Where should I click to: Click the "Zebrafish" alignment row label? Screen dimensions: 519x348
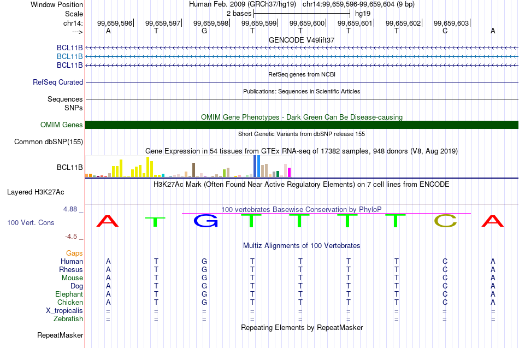click(x=68, y=319)
